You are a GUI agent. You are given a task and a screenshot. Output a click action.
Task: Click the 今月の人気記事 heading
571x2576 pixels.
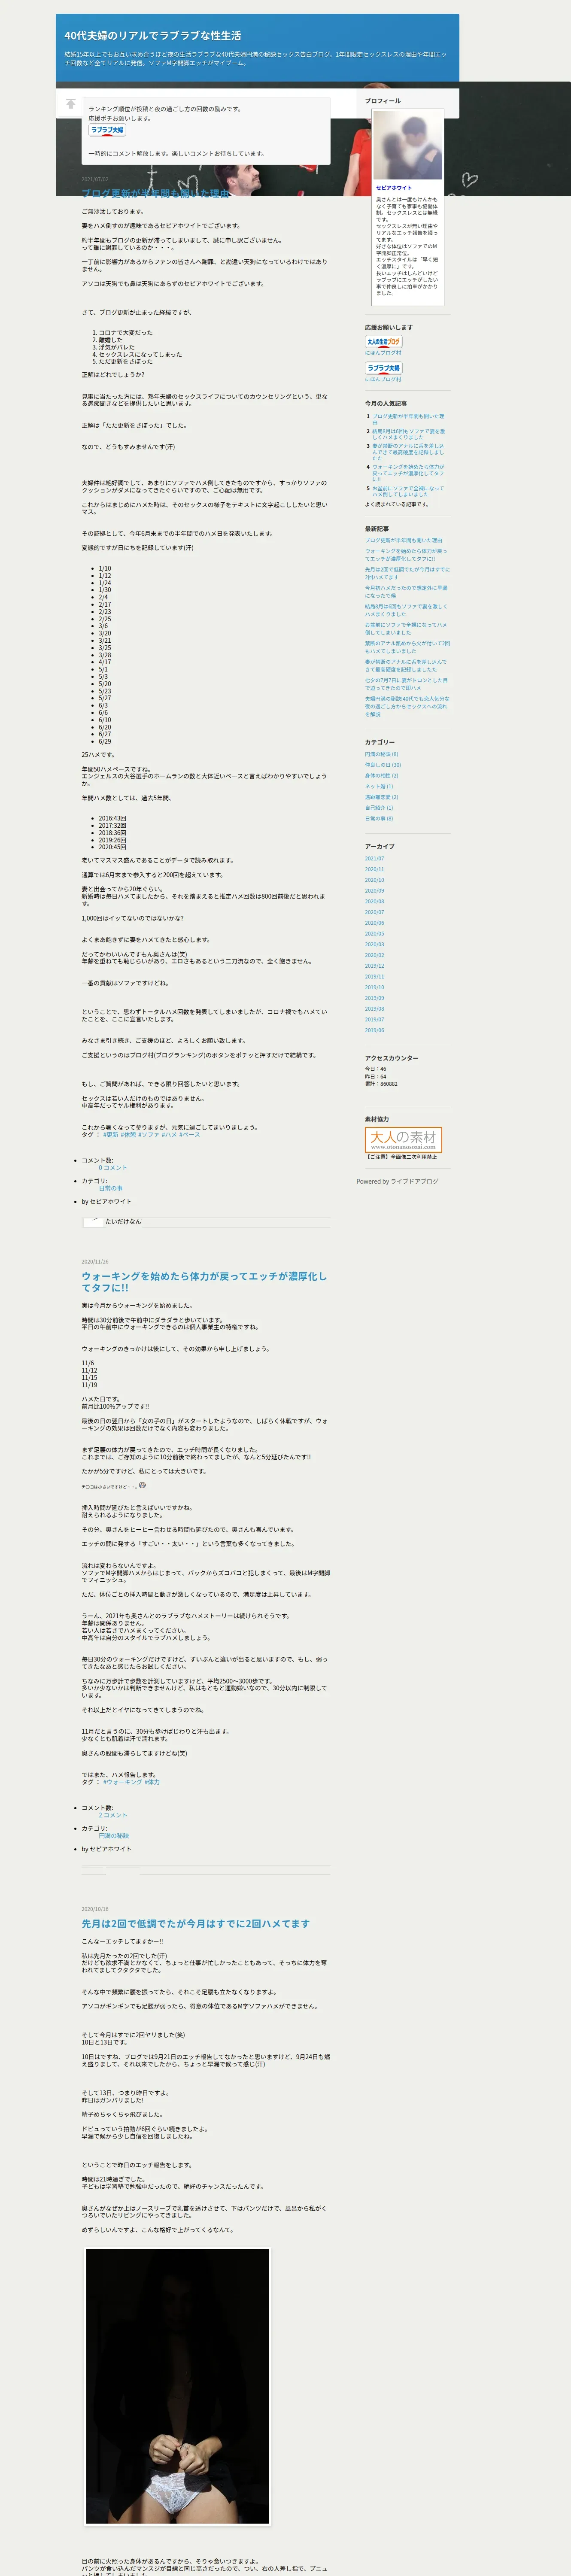[x=386, y=403]
